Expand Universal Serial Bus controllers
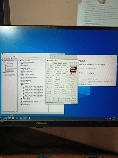 click(x=20, y=106)
